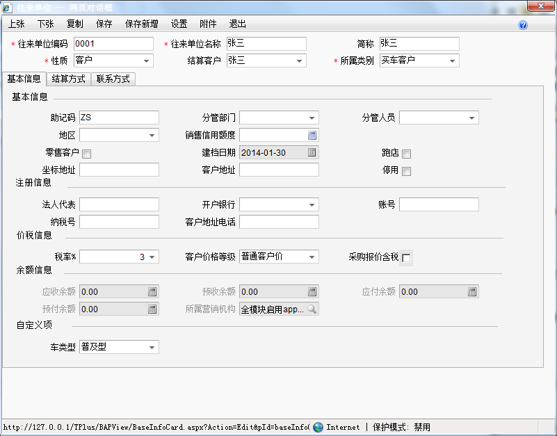Click 复制 in the toolbar

pyautogui.click(x=74, y=24)
